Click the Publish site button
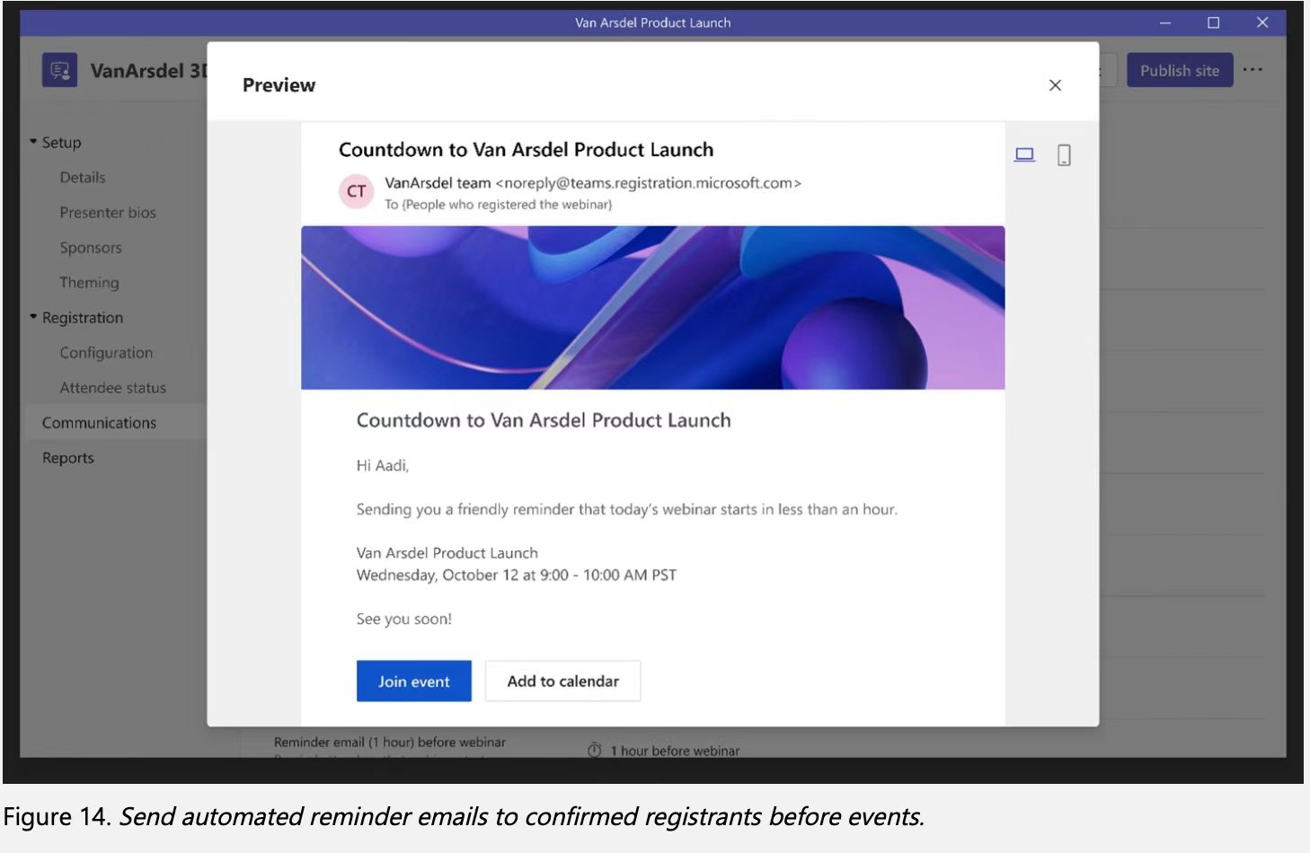Screen dimensions: 1310x853 point(1180,70)
